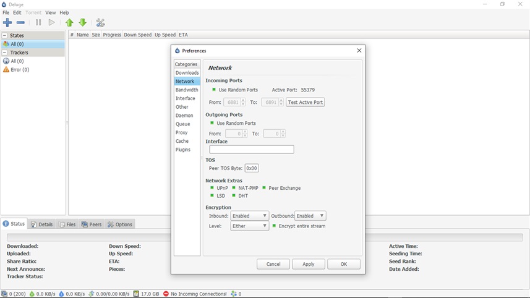Select the Downloads category
530x298 pixels.
point(187,72)
